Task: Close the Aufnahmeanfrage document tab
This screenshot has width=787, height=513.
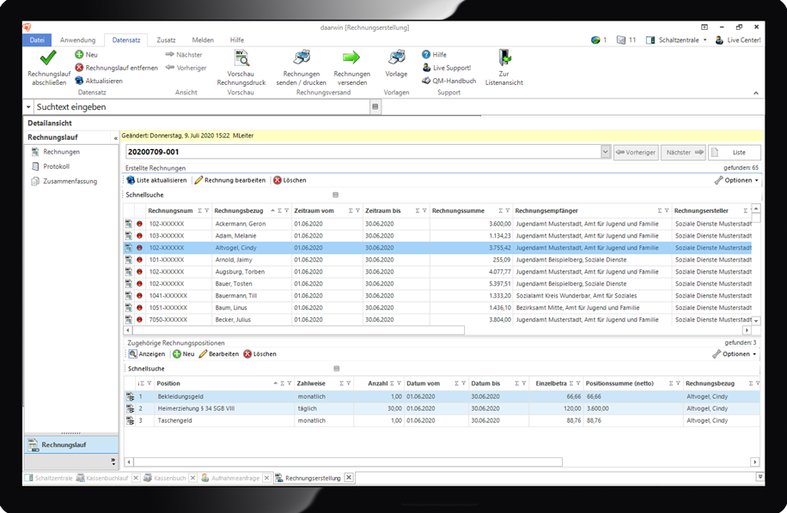Action: [266, 478]
